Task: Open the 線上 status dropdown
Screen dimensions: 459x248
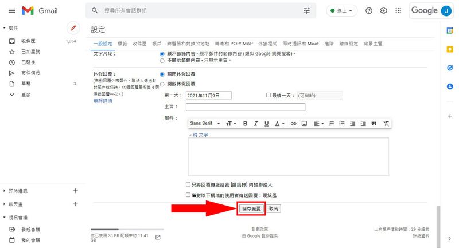Action: [x=341, y=11]
